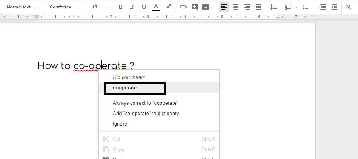Image resolution: width=358 pixels, height=159 pixels.
Task: Apply numbered list
Action: (x=288, y=7)
